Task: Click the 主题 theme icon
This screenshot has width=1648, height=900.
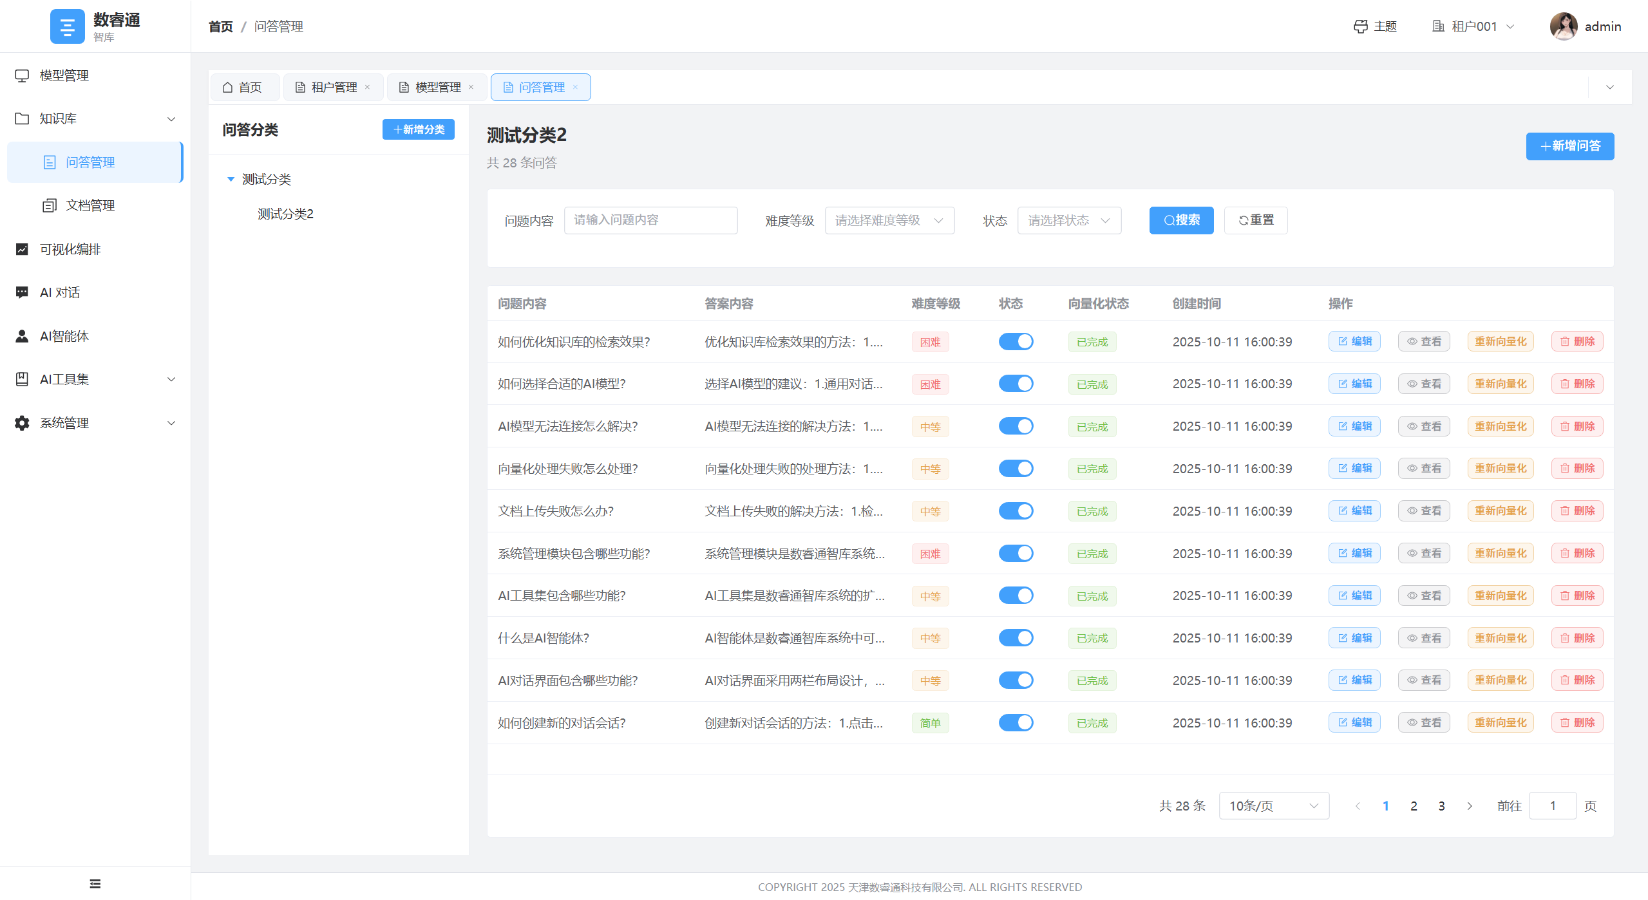Action: pyautogui.click(x=1361, y=26)
